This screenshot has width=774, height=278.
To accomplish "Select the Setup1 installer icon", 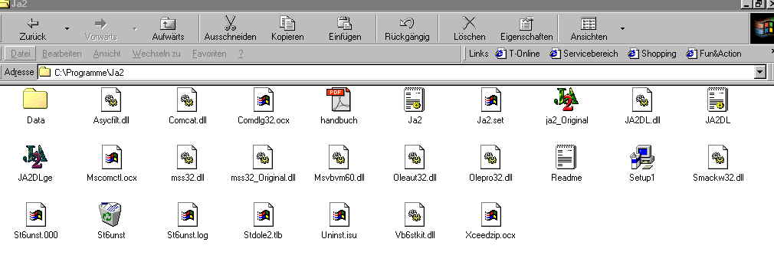I will tap(641, 163).
